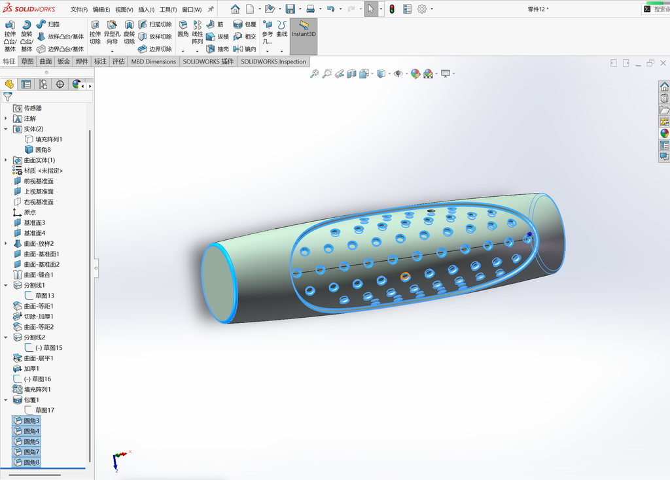Click the Hide/Show Items eye icon
This screenshot has height=480, width=670.
(x=398, y=74)
